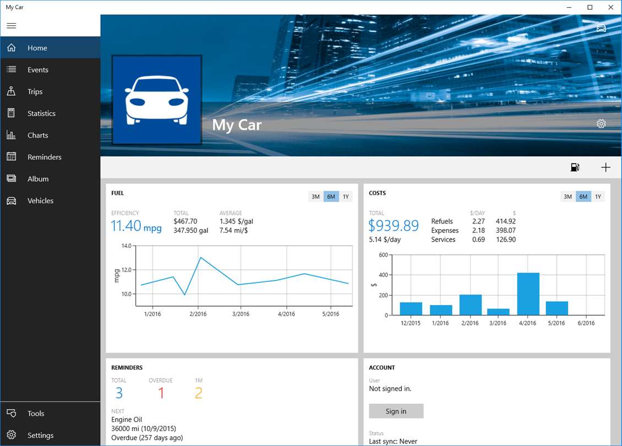Switch Costs panel to 1Y range
Screen dimensions: 622x446
point(598,197)
